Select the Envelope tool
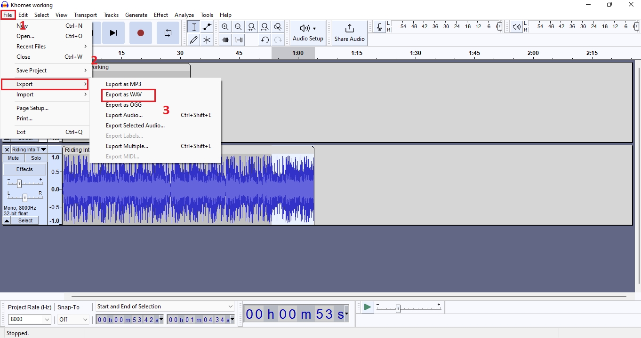Screen dimensions: 641x338 (207, 27)
